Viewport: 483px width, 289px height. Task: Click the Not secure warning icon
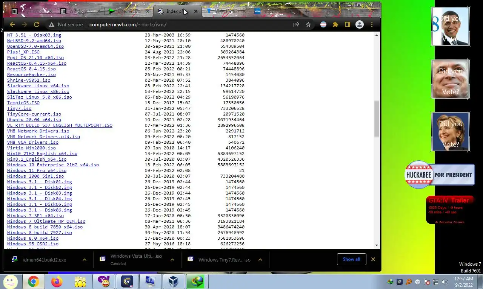coord(52,24)
